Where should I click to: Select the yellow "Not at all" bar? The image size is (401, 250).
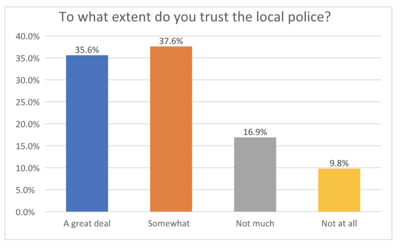pos(339,190)
